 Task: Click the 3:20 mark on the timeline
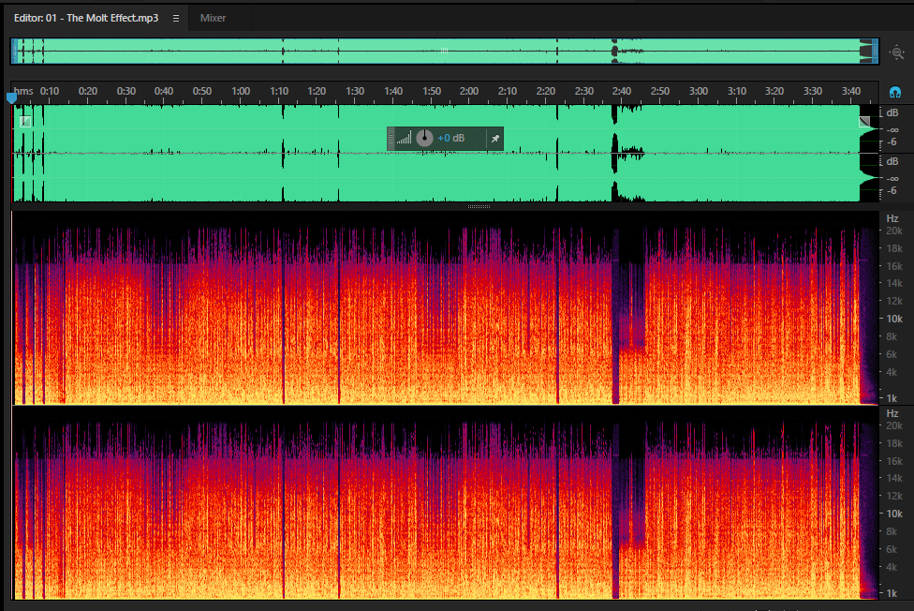[774, 91]
